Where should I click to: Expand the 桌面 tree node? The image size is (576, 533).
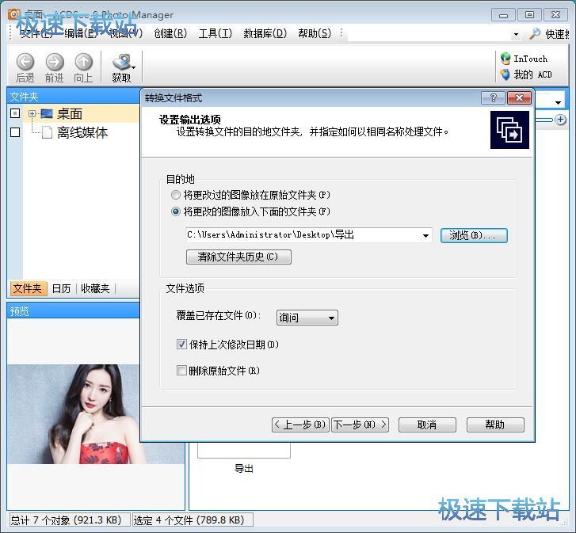pyautogui.click(x=32, y=114)
